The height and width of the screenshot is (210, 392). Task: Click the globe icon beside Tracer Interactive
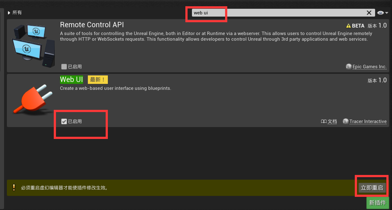pos(346,121)
